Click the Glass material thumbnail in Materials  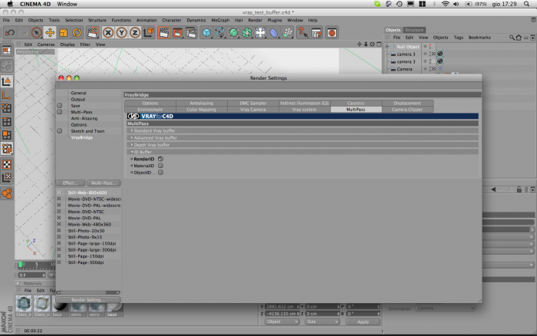[x=24, y=304]
